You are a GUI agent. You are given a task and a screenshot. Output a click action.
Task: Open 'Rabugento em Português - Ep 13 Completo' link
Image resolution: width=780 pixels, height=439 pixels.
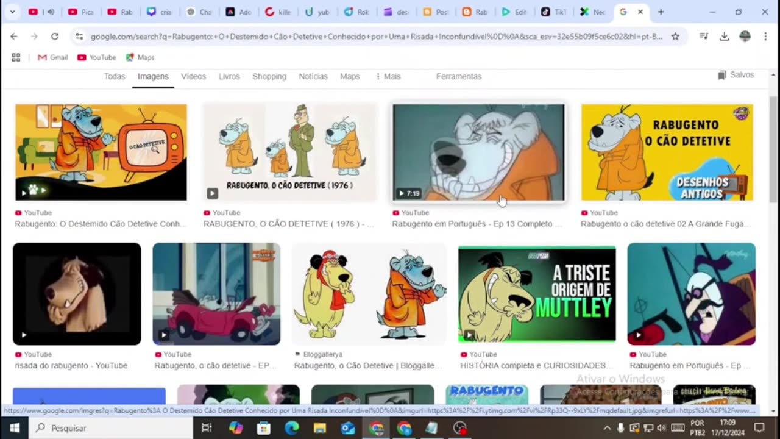click(x=477, y=224)
